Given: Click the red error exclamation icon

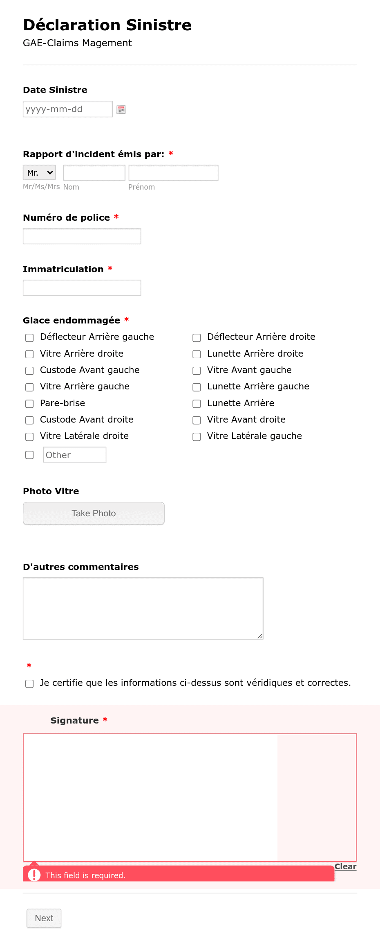Looking at the screenshot, I should click(x=34, y=875).
